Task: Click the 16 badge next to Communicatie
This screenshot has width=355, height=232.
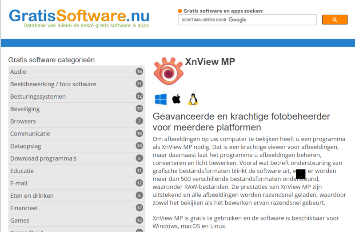Action: click(140, 134)
